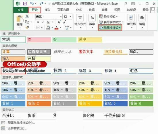
Task: Click the 新建单元格样式 icon at bottom
Action: (3, 123)
